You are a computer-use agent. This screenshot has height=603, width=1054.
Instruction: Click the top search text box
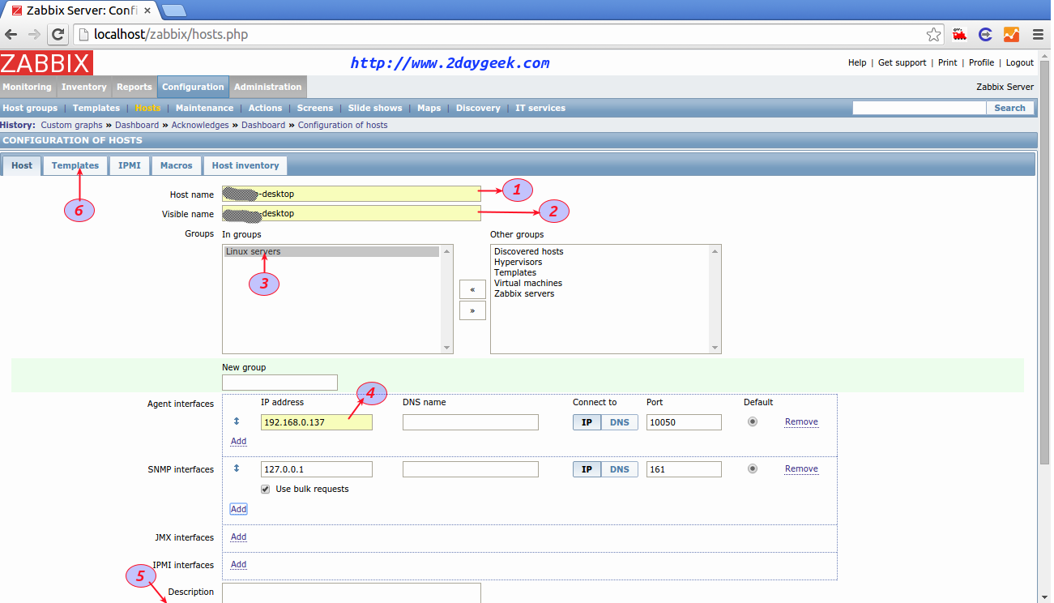pyautogui.click(x=919, y=108)
